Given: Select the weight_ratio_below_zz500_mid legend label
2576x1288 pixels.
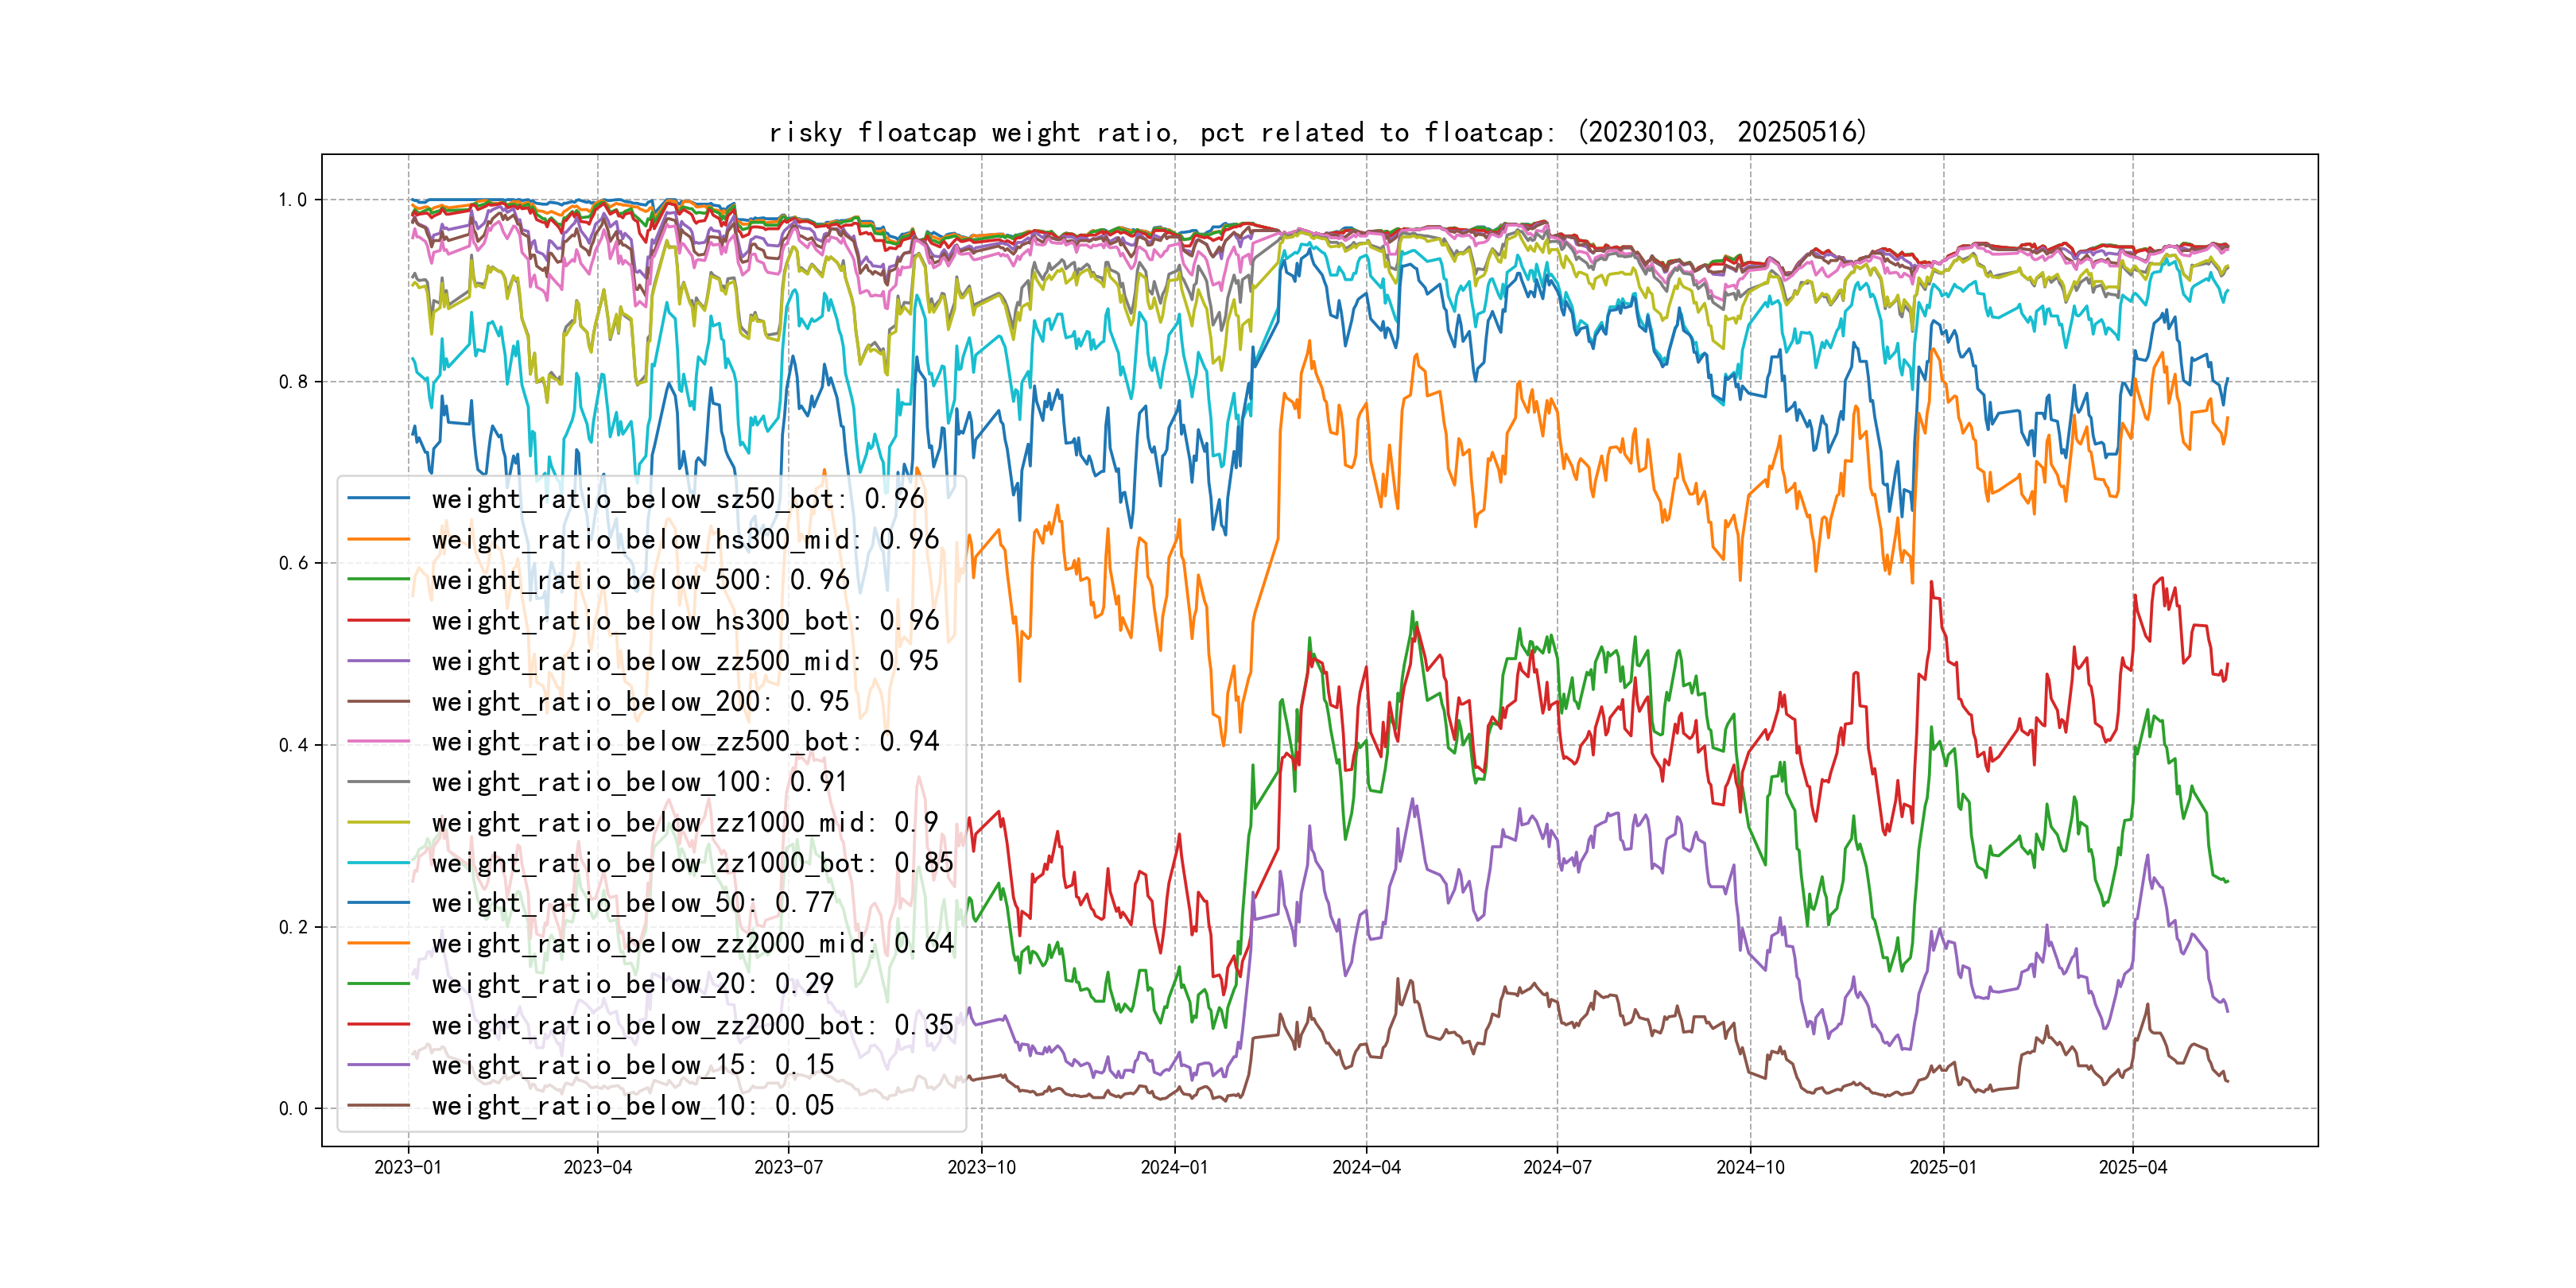Looking at the screenshot, I should [x=685, y=661].
